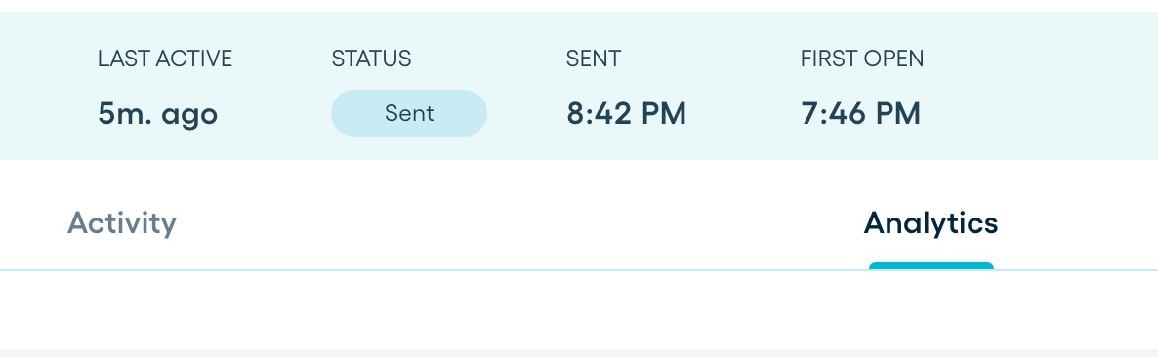The height and width of the screenshot is (357, 1158).
Task: Select the 8:42 PM sent time
Action: point(626,113)
